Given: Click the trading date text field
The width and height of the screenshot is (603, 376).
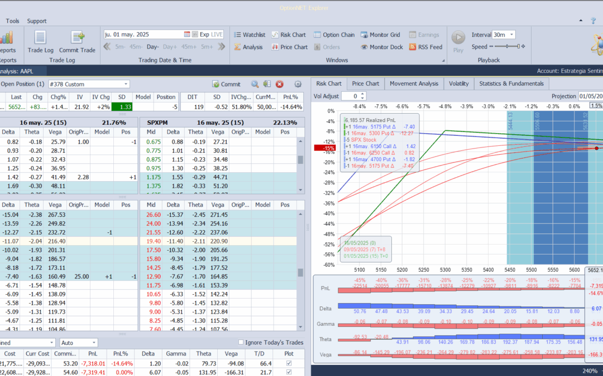Looking at the screenshot, I should pyautogui.click(x=143, y=34).
